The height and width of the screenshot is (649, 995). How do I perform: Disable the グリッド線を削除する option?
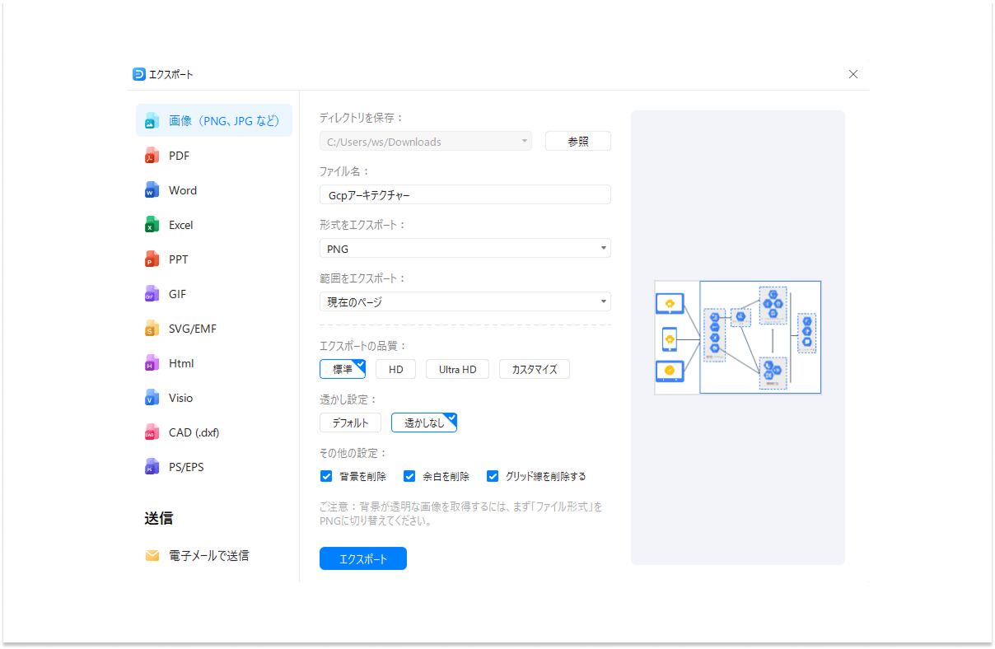(493, 476)
